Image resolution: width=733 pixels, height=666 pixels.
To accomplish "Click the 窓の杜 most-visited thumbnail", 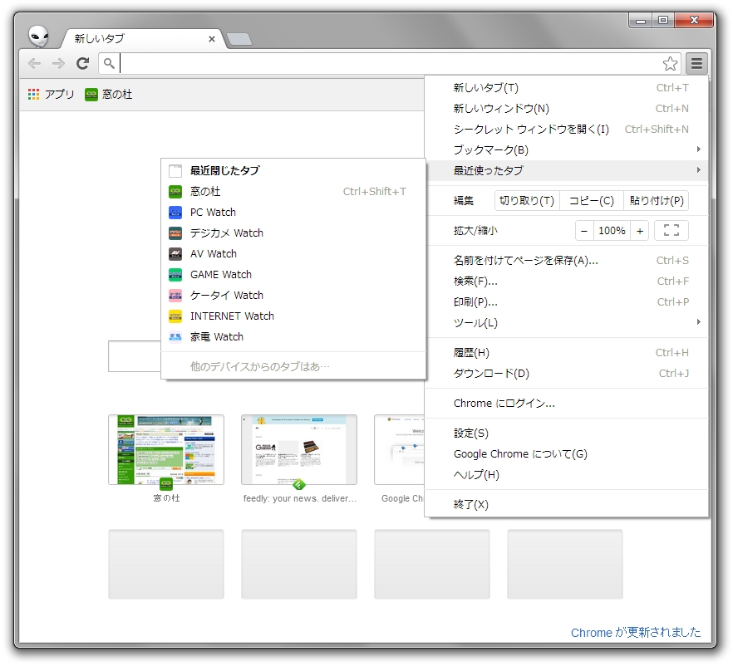I will tap(166, 450).
